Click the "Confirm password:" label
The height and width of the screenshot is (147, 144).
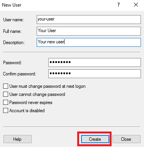[20, 74]
